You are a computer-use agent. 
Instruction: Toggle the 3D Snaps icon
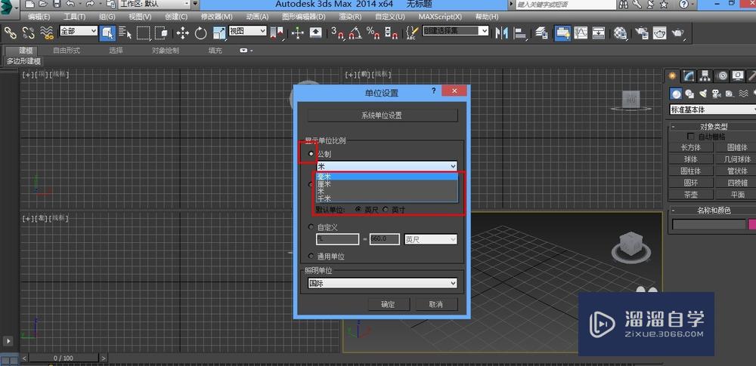[337, 32]
